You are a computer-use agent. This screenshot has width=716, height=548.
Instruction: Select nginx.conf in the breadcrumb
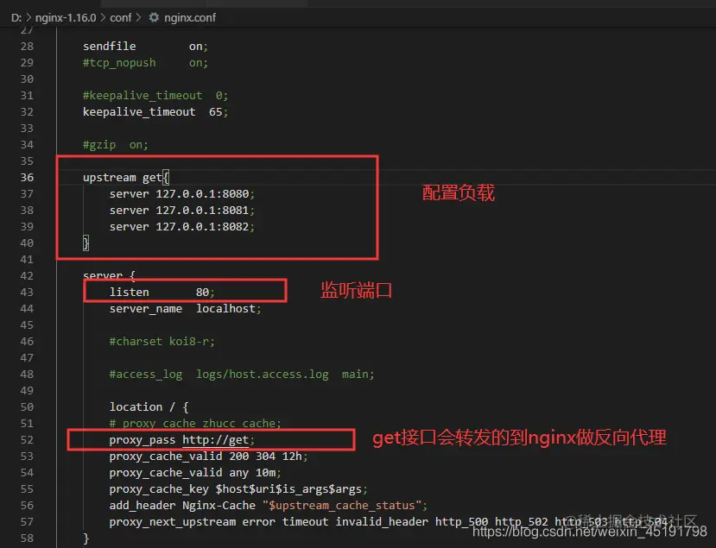[190, 18]
